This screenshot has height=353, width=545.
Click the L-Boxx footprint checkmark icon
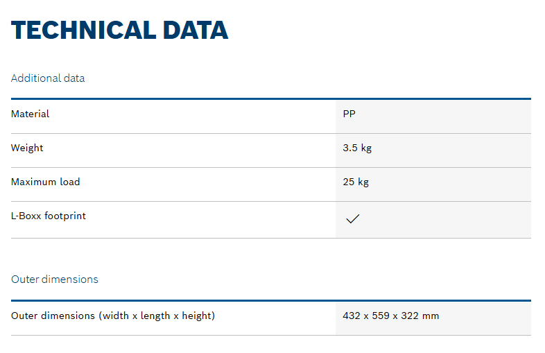[352, 218]
